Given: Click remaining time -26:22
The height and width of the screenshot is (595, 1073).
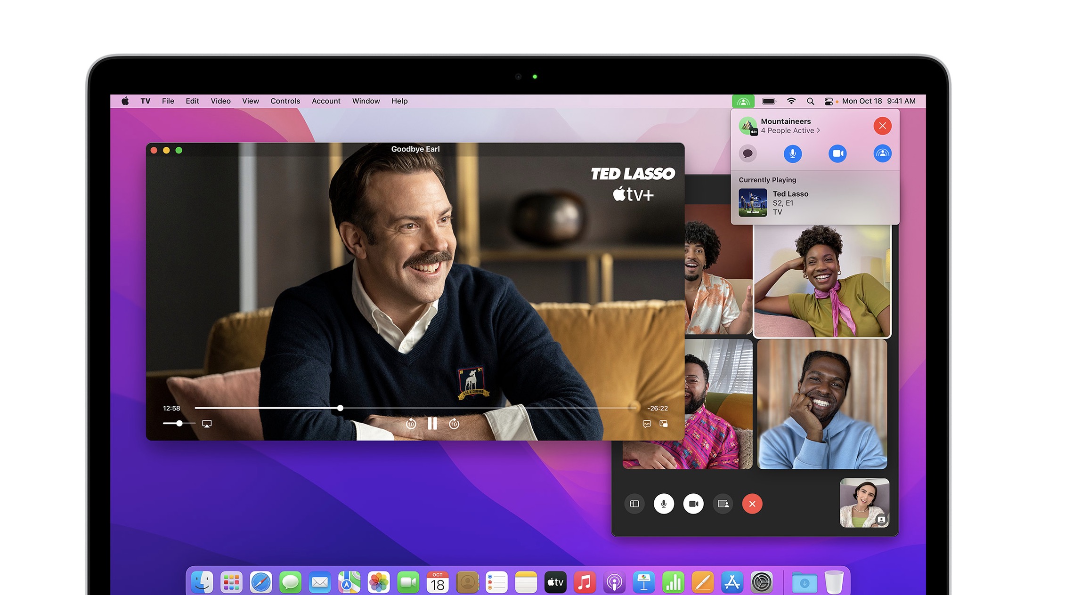Looking at the screenshot, I should tap(657, 408).
